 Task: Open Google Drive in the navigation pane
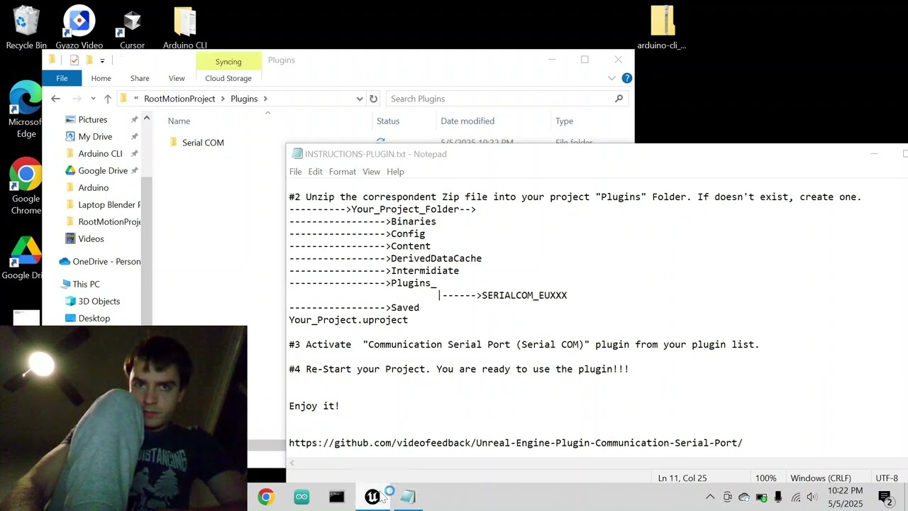[x=103, y=171]
